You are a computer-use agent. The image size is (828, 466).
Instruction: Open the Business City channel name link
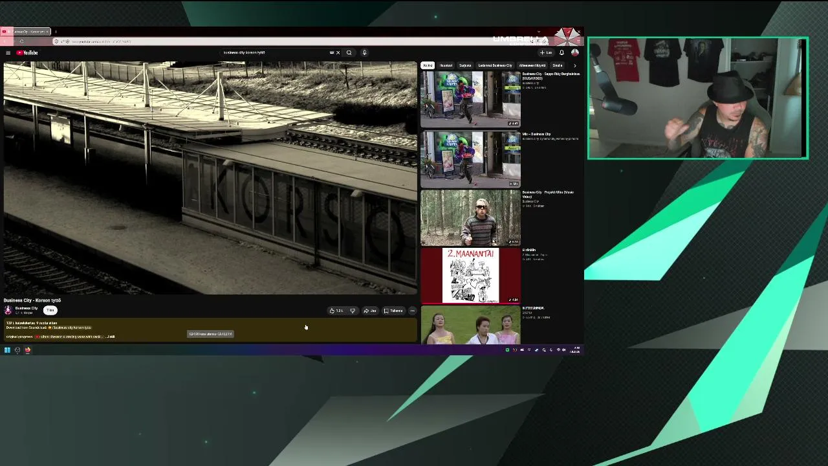27,308
